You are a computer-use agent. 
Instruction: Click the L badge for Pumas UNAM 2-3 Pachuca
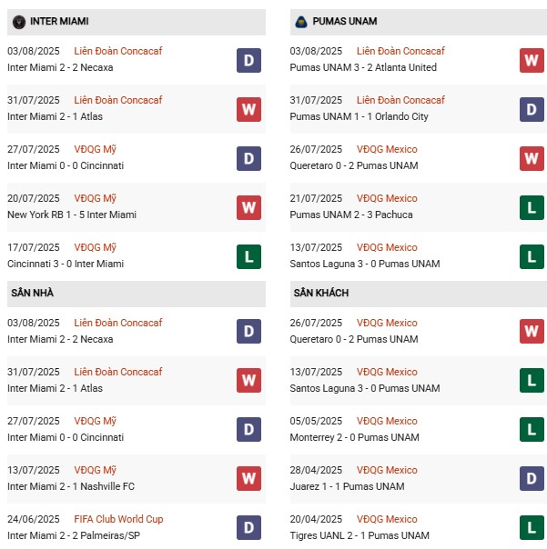pyautogui.click(x=532, y=207)
